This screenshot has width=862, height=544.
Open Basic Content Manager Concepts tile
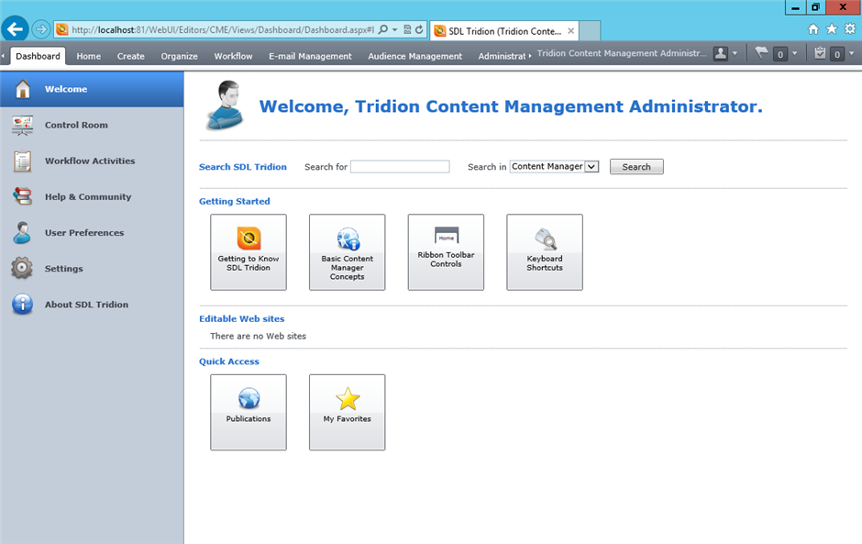click(x=347, y=251)
